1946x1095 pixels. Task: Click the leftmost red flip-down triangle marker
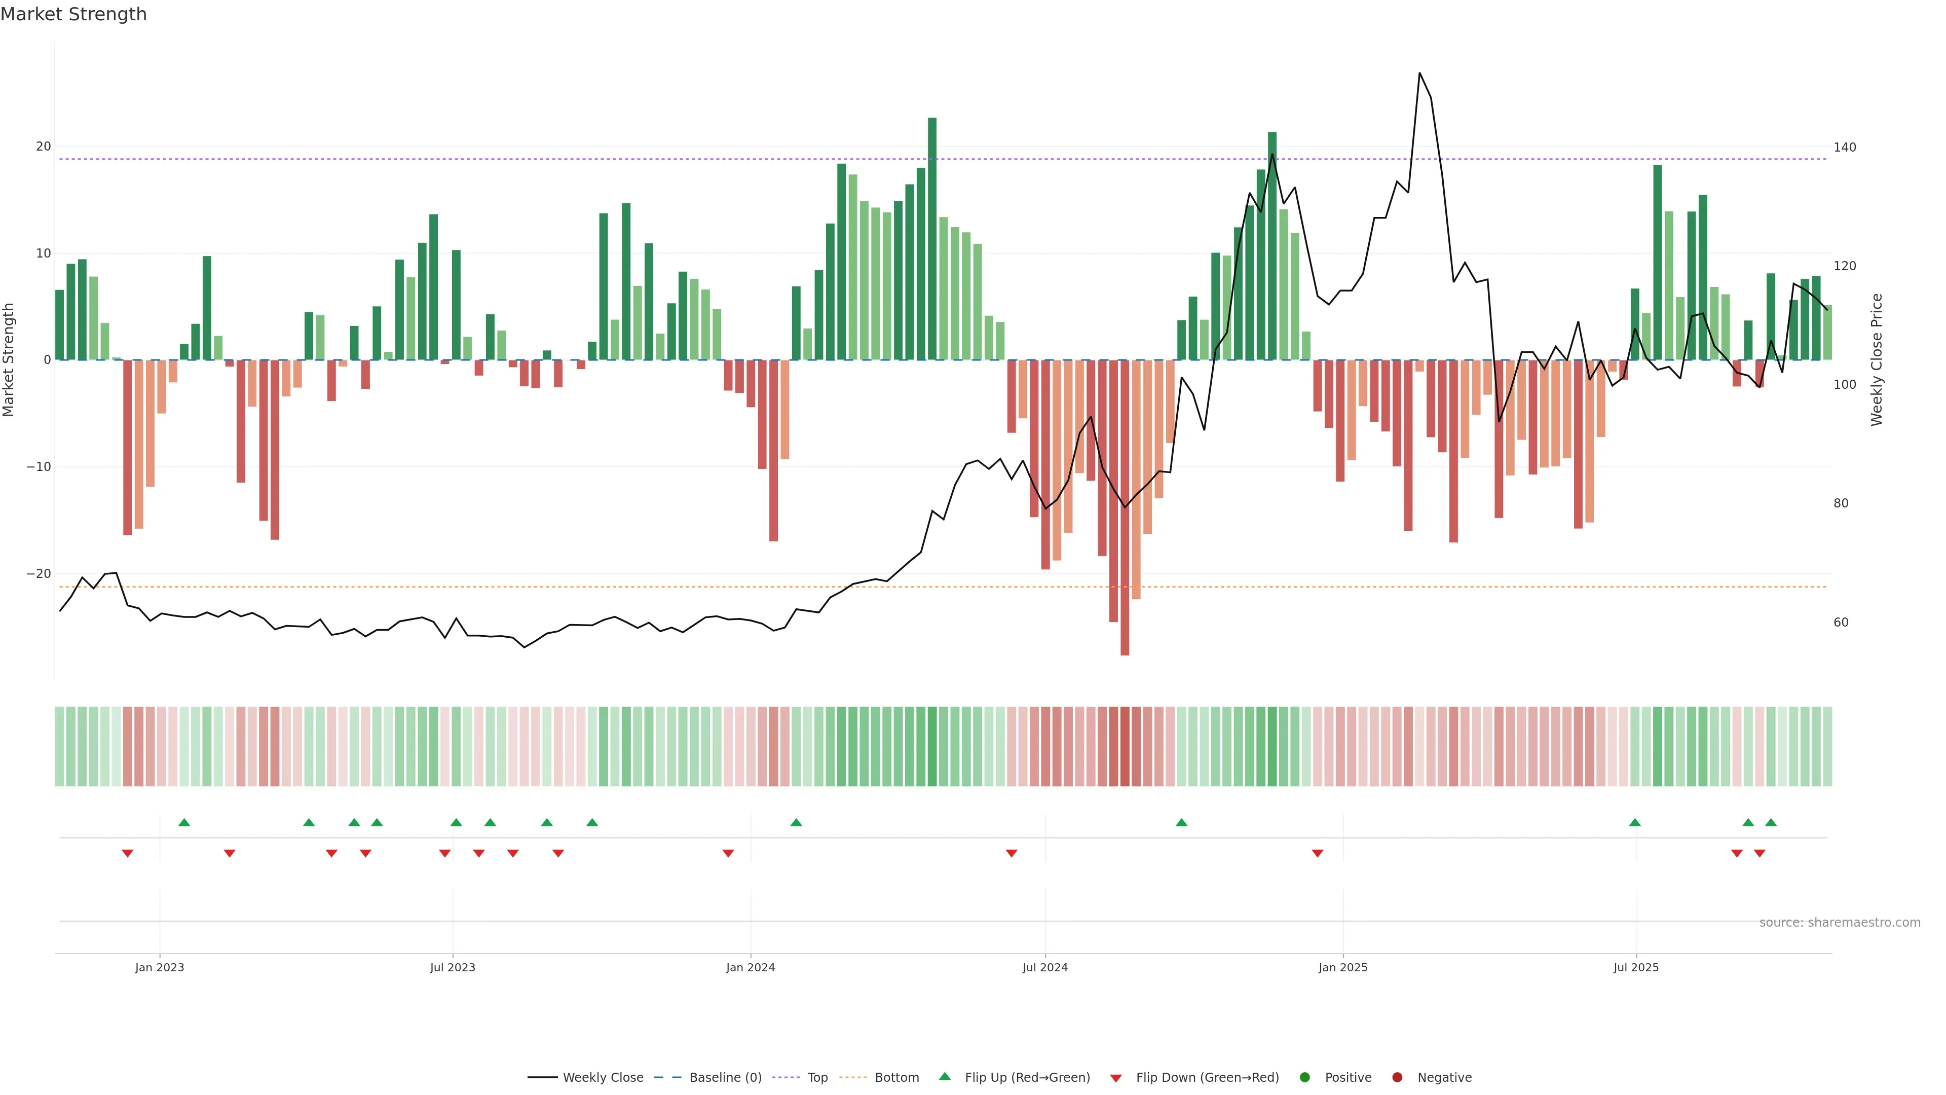128,853
